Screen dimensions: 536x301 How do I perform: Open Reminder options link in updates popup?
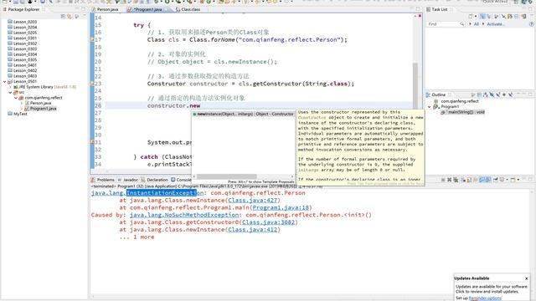[485, 298]
